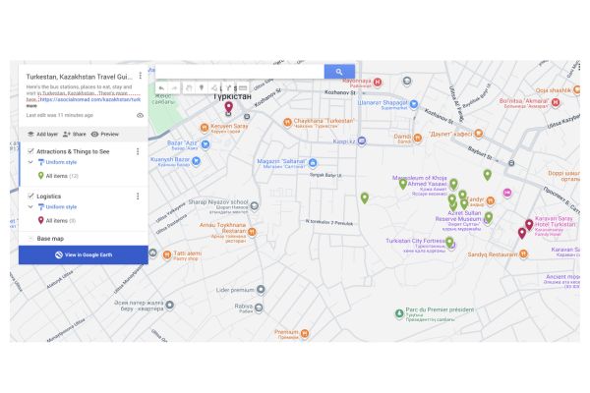The height and width of the screenshot is (393, 590).
Task: Click the Preview button
Action: (105, 134)
